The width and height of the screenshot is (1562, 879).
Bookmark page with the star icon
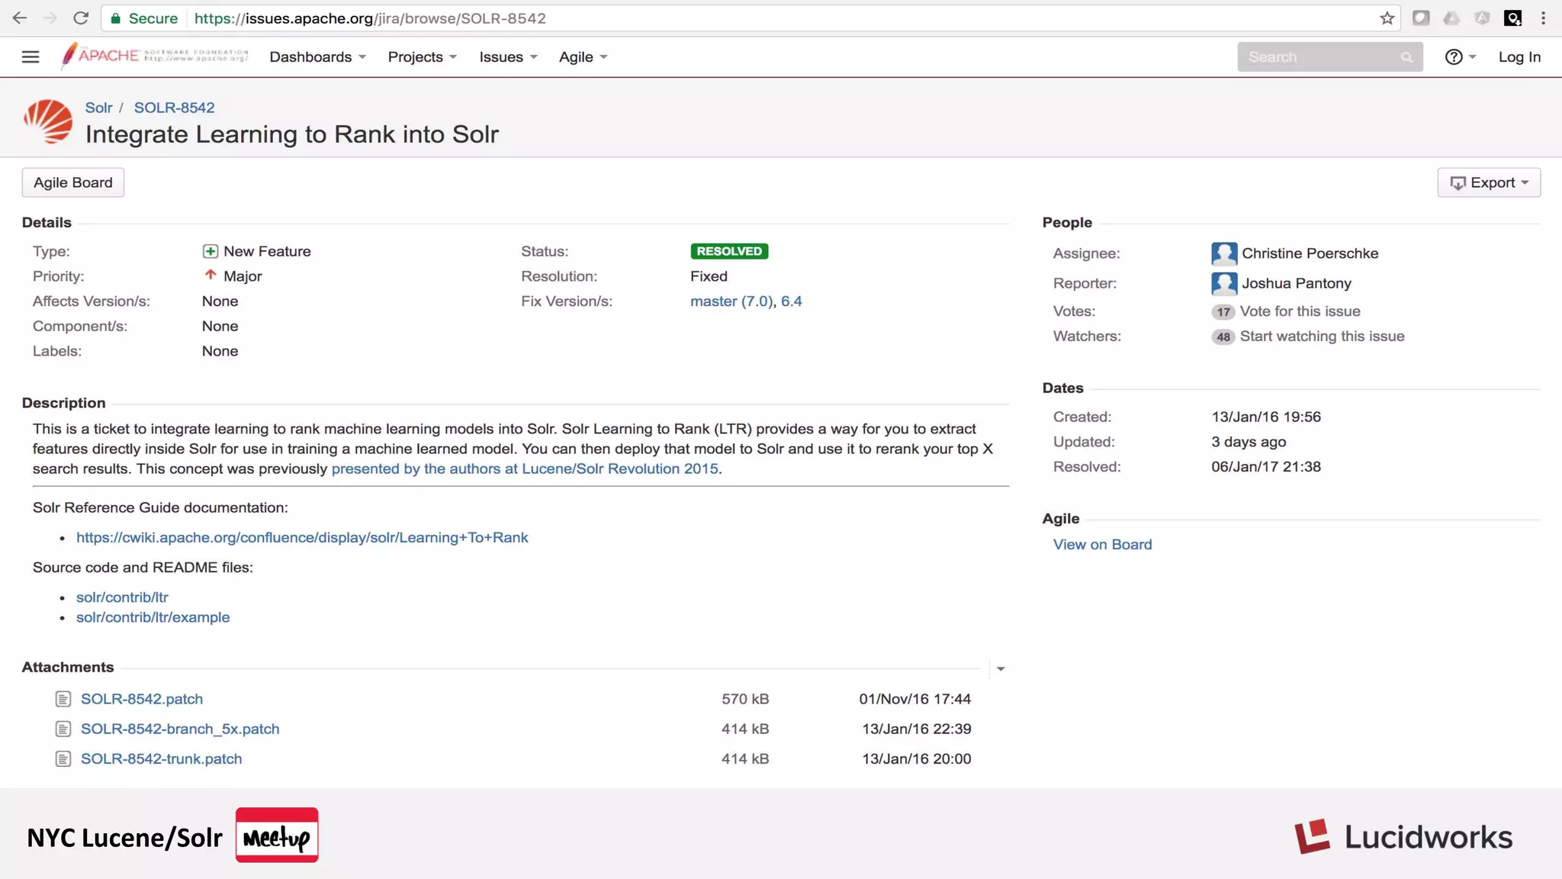click(1387, 18)
